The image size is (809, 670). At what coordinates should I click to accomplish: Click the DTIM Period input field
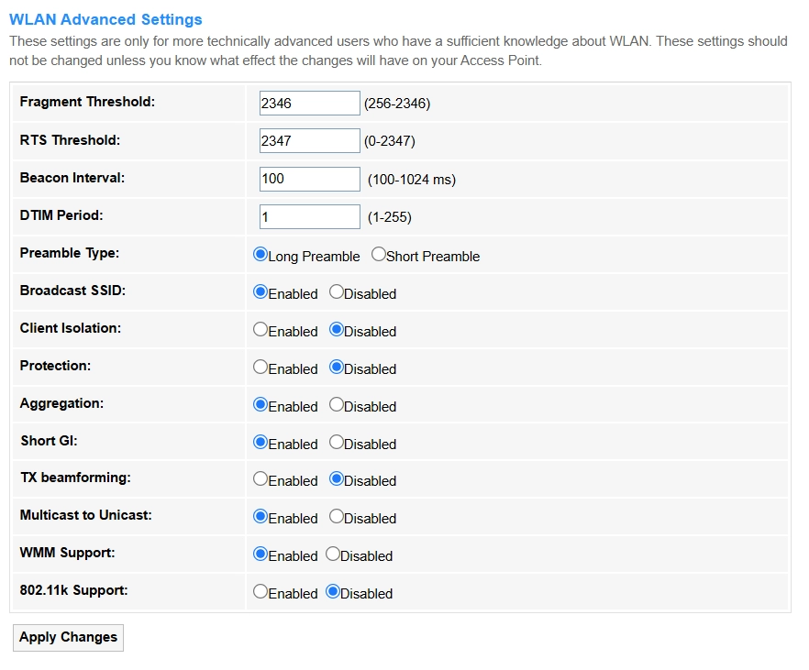click(x=309, y=216)
